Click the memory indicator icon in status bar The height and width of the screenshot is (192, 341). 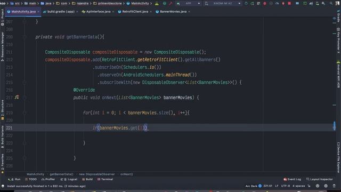point(334,186)
